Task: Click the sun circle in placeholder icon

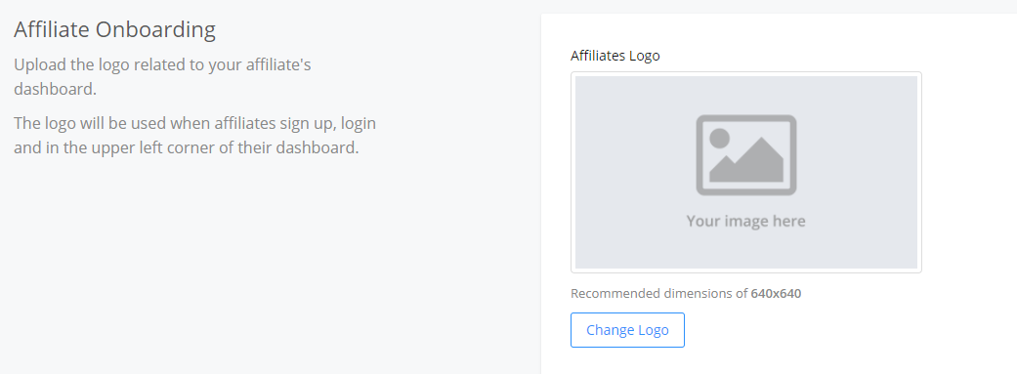Action: coord(719,138)
